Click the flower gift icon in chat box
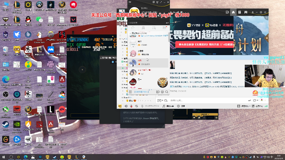Viewport: 285px width, 160px height. click(262, 100)
